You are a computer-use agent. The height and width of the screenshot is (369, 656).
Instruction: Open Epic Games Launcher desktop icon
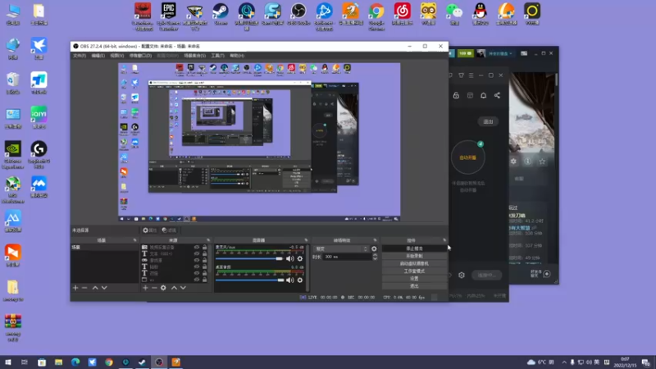click(x=169, y=16)
